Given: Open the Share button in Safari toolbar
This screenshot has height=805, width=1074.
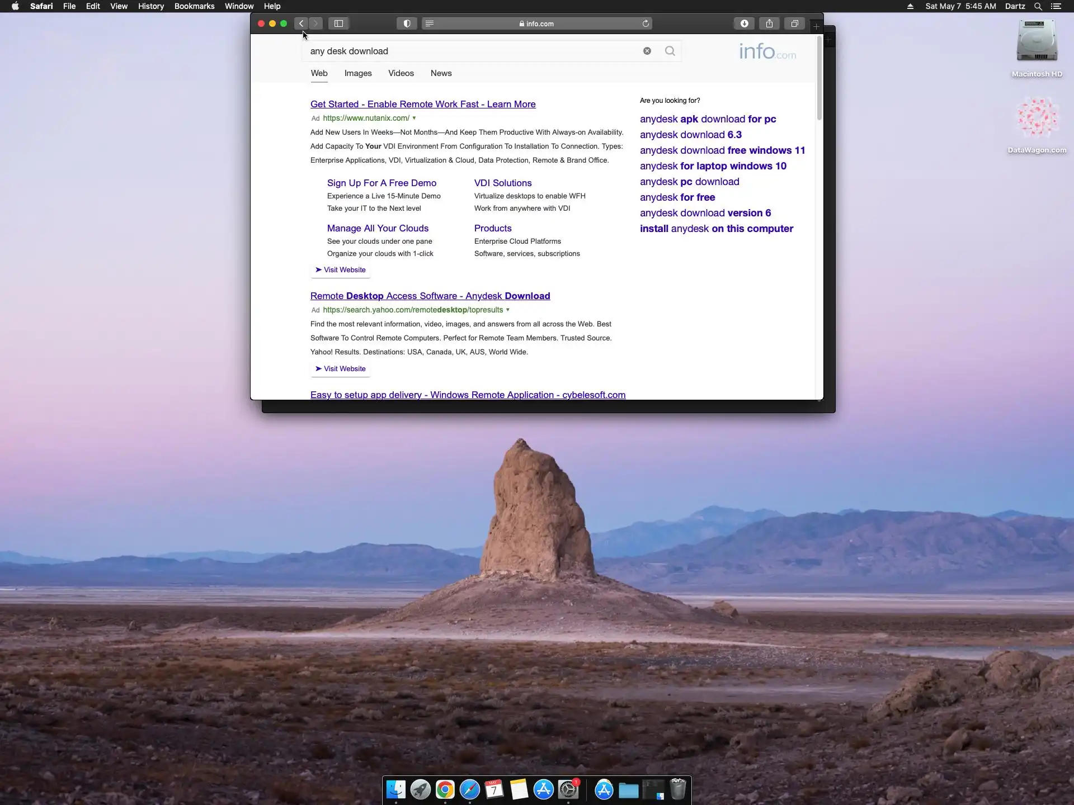Looking at the screenshot, I should pos(770,23).
